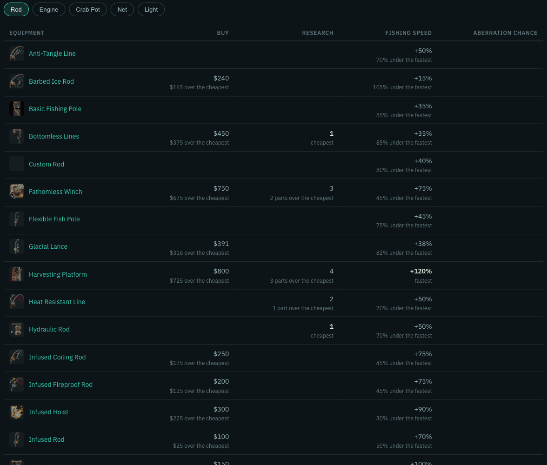547x465 pixels.
Task: Sort by the Aberration Chance column header
Action: pyautogui.click(x=505, y=33)
